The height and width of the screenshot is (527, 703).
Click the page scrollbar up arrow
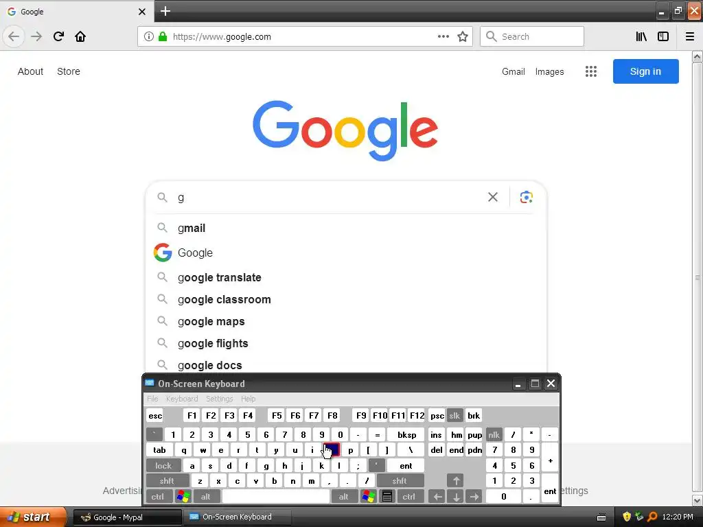698,56
